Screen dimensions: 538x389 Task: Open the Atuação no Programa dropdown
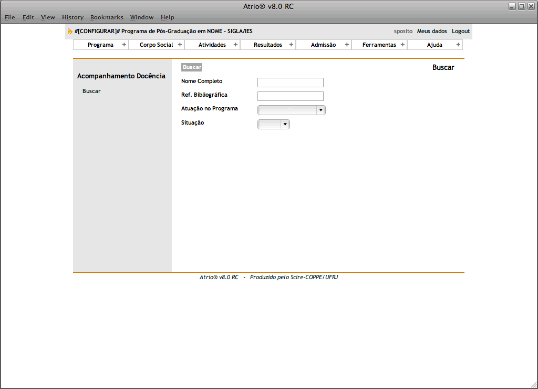292,110
